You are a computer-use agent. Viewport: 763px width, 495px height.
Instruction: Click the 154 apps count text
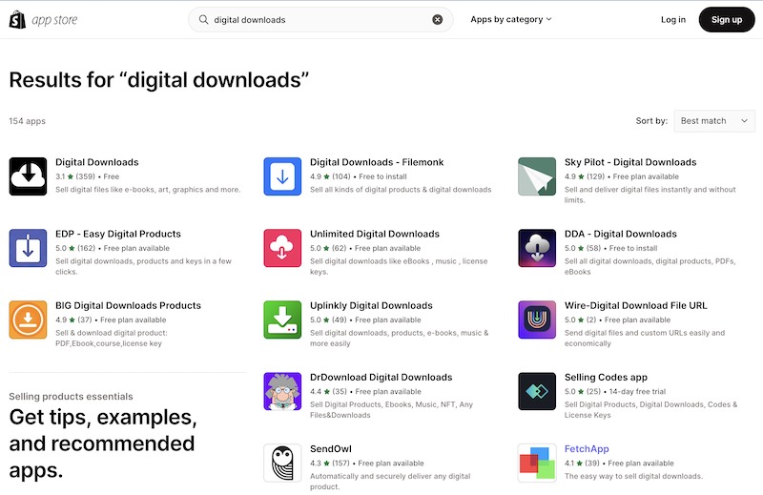tap(28, 121)
